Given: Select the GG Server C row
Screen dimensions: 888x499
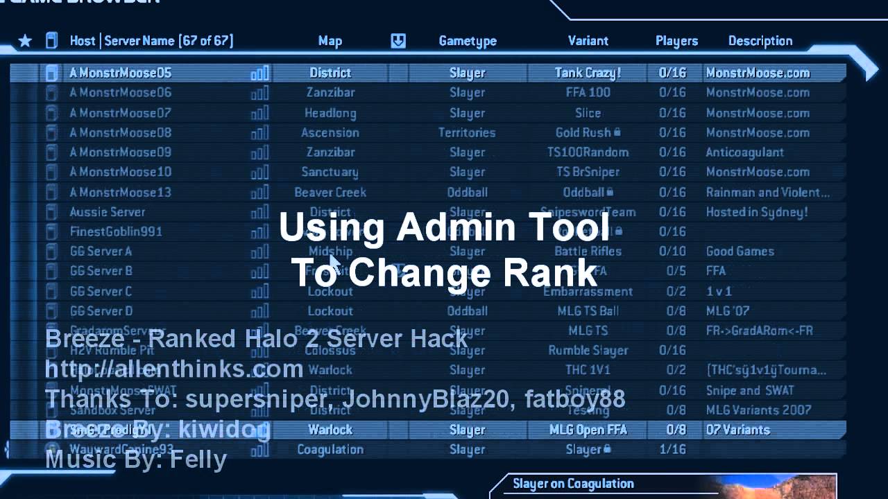Looking at the screenshot, I should click(x=428, y=291).
